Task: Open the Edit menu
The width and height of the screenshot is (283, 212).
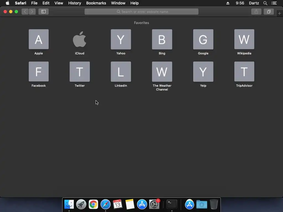Action: point(46,3)
